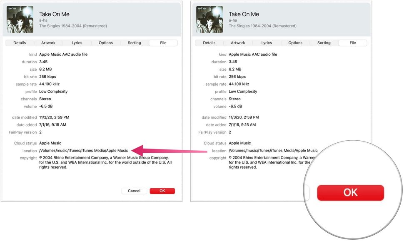
Task: Switch to the Details tab in the left dialog
Action: [19, 42]
